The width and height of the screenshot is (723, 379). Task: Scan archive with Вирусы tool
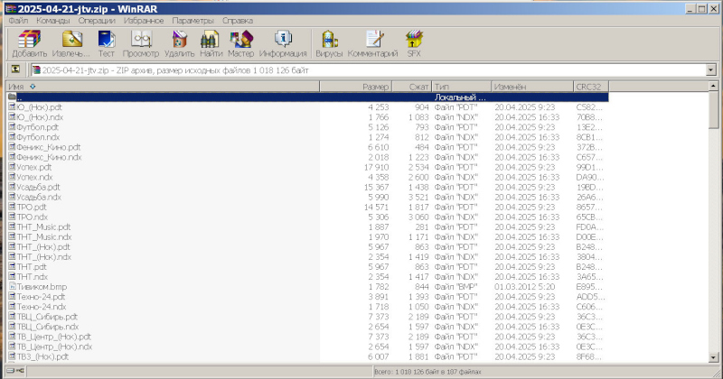pyautogui.click(x=329, y=40)
